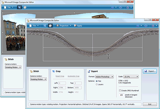This screenshot has height=109, width=160.
Task: Click the orientation cube icon in back window
Action: [25, 7]
